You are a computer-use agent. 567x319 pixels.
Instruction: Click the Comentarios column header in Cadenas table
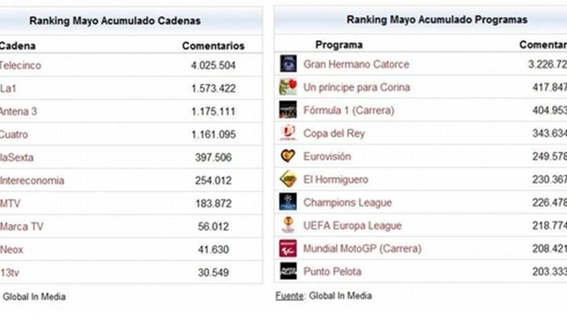[x=213, y=46]
